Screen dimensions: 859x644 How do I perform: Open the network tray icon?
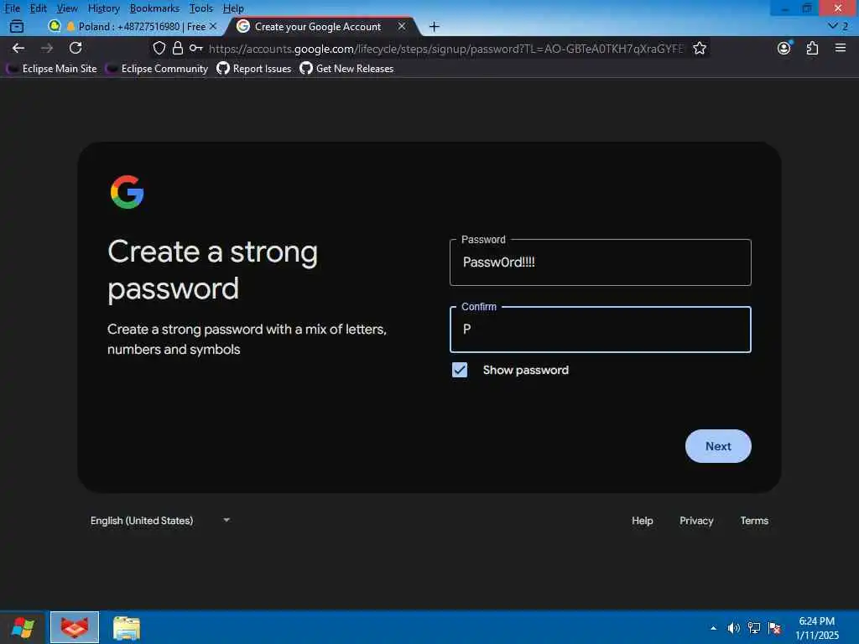(754, 628)
